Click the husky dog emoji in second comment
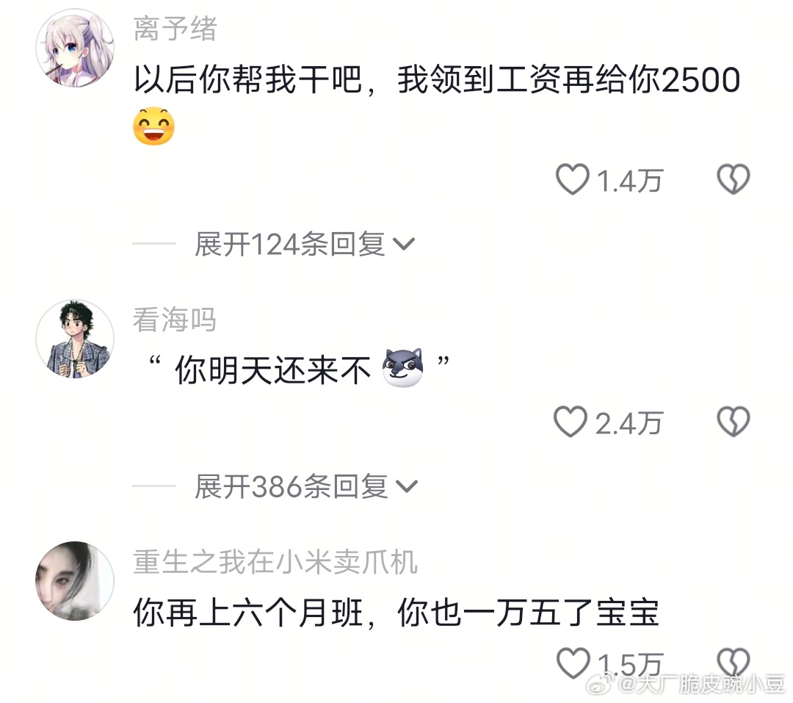The image size is (793, 703). coord(402,368)
